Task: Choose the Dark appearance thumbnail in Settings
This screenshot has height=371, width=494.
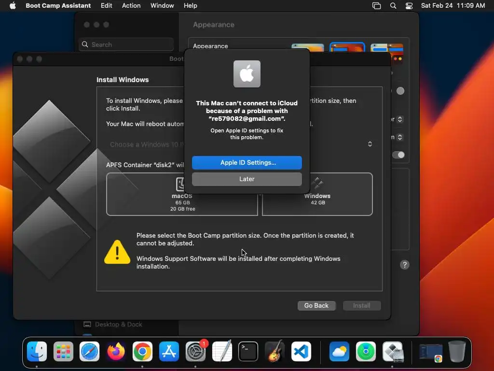Action: (x=347, y=47)
